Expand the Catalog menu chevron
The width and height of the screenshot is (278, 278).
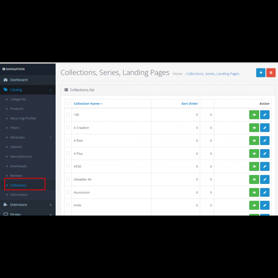[50, 90]
